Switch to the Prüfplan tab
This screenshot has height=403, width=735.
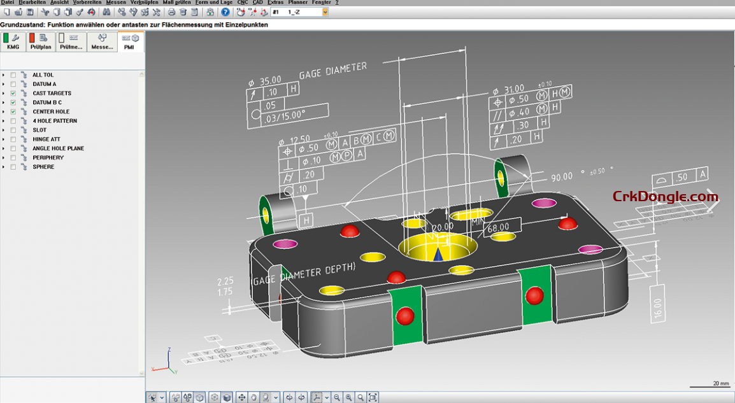click(x=41, y=42)
